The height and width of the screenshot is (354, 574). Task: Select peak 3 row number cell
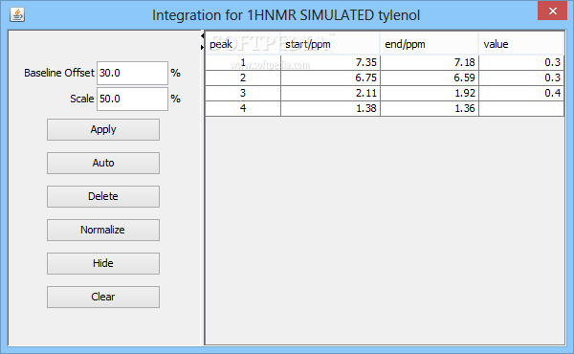coord(243,93)
